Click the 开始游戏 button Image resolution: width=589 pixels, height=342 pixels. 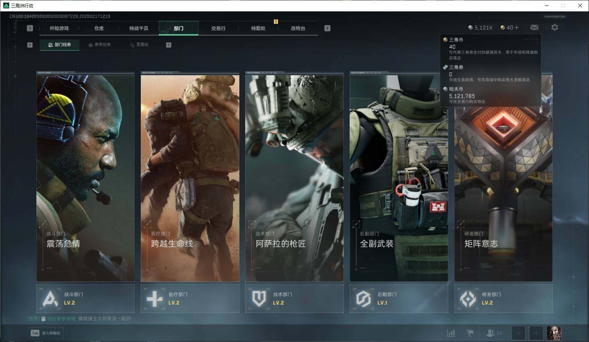click(x=59, y=28)
